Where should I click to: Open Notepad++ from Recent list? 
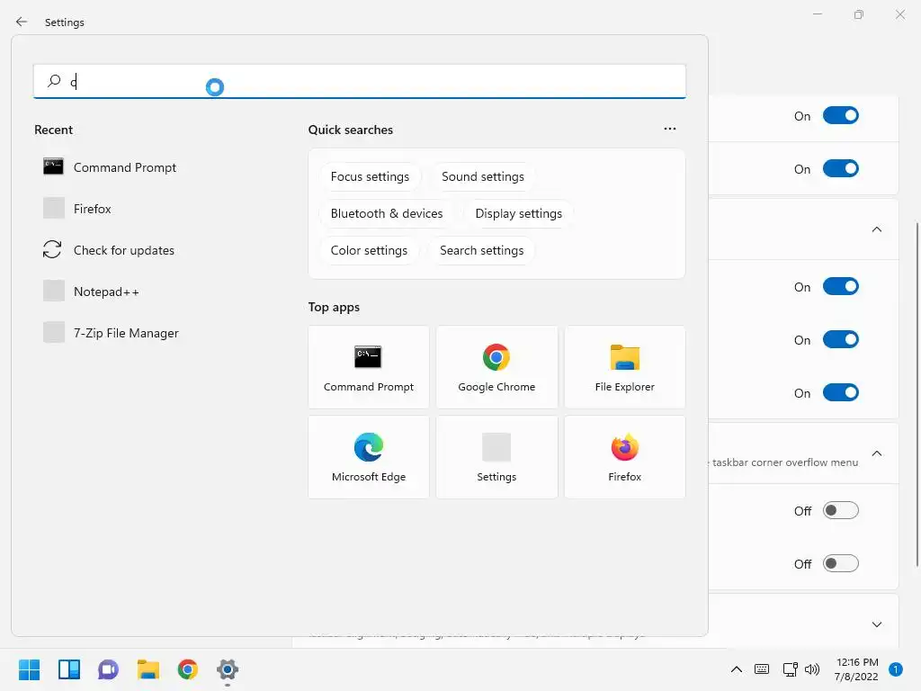tap(91, 292)
